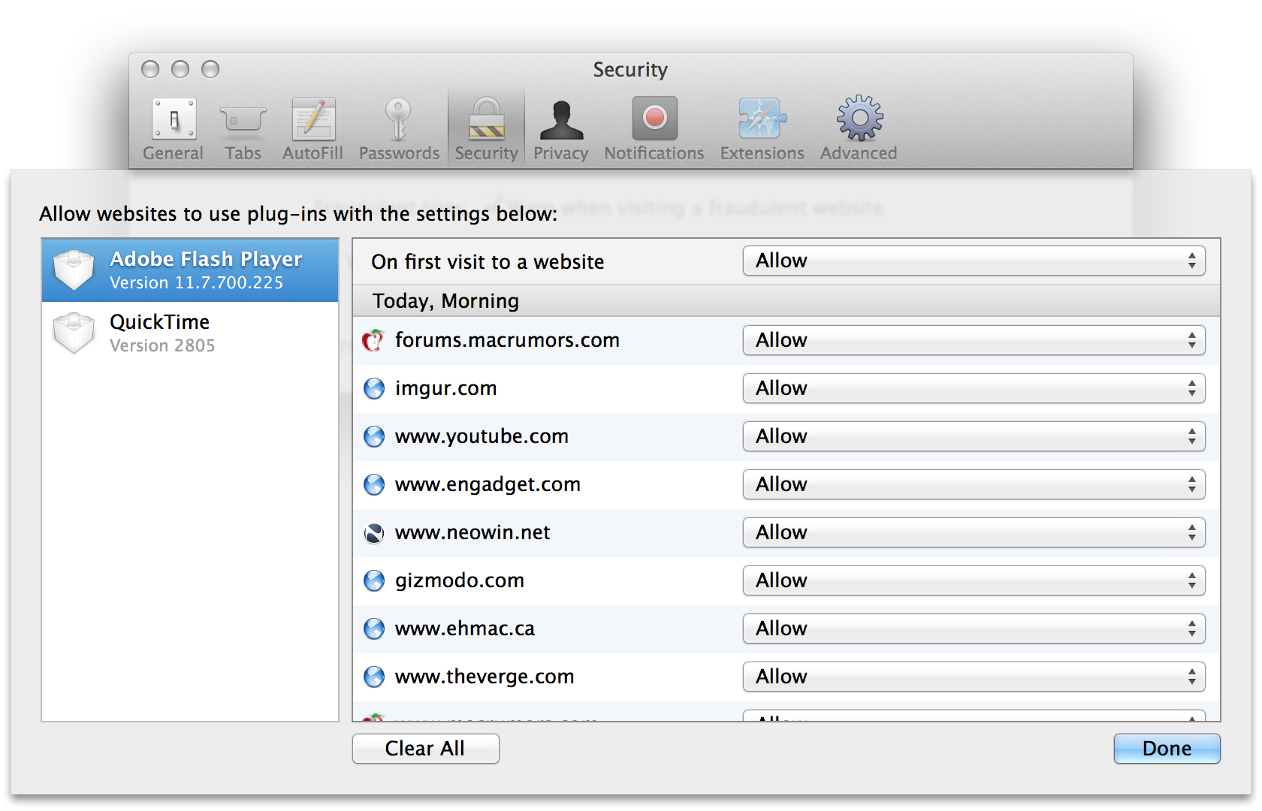Open the Privacy silhouette icon
Viewport: 1262px width, 811px height.
click(x=561, y=120)
